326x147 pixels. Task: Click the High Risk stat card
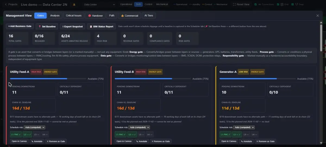coord(106,38)
